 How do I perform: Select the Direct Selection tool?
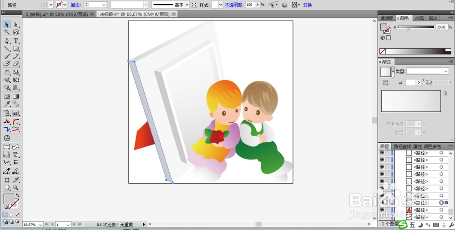pos(15,25)
